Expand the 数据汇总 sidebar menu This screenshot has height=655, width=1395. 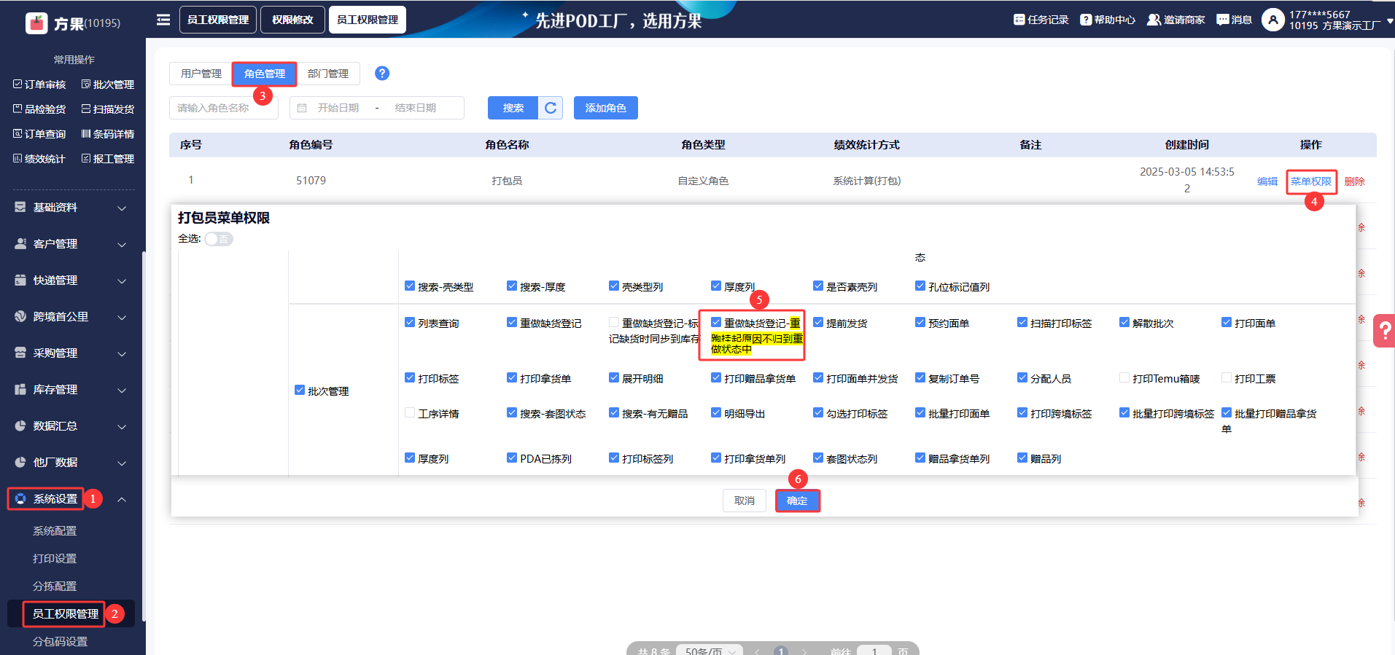coord(71,426)
